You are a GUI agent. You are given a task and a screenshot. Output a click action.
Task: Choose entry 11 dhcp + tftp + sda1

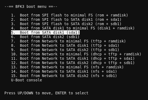[73, 59]
